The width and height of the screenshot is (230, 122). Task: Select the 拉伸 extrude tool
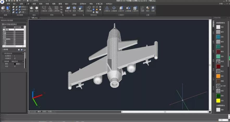[x=8, y=9]
